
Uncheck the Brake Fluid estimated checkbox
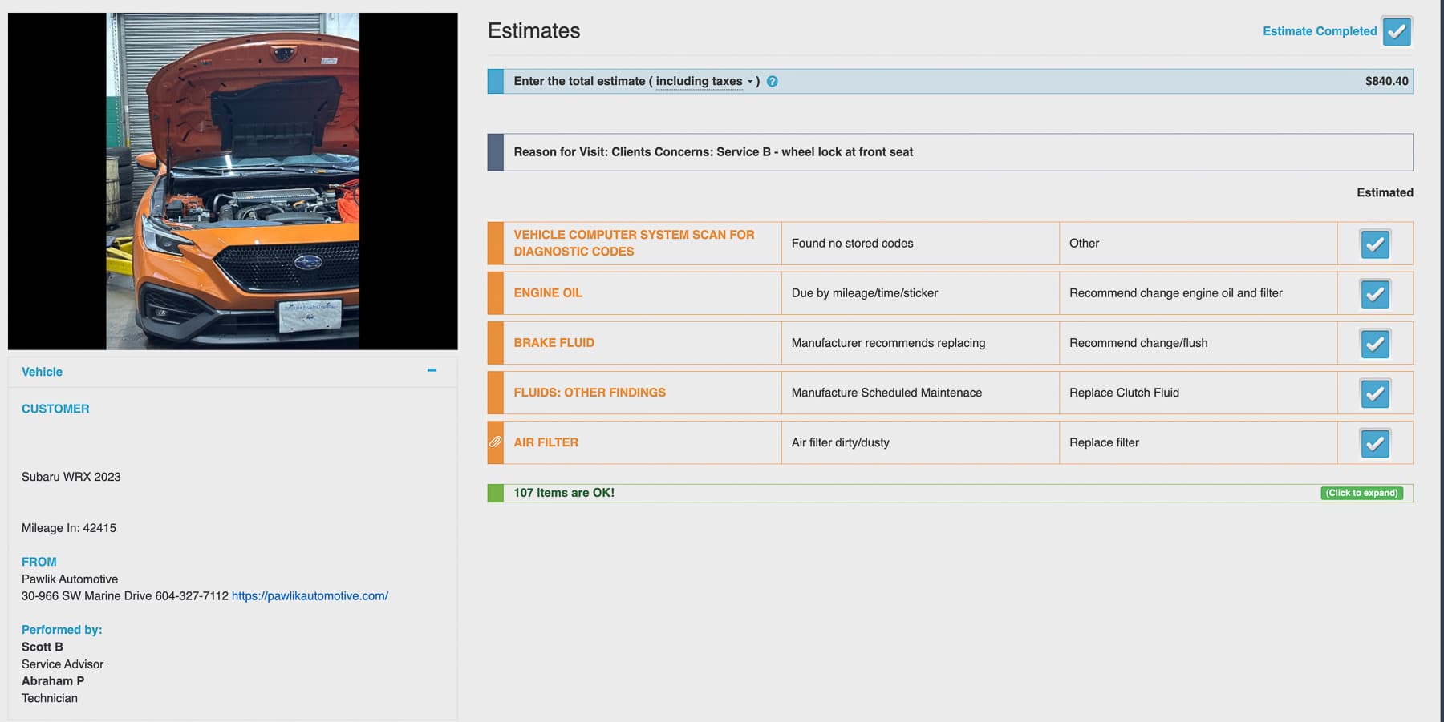[x=1375, y=344]
